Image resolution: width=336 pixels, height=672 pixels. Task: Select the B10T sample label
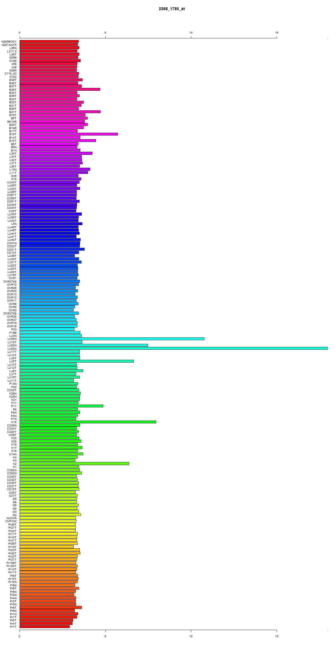(13, 141)
